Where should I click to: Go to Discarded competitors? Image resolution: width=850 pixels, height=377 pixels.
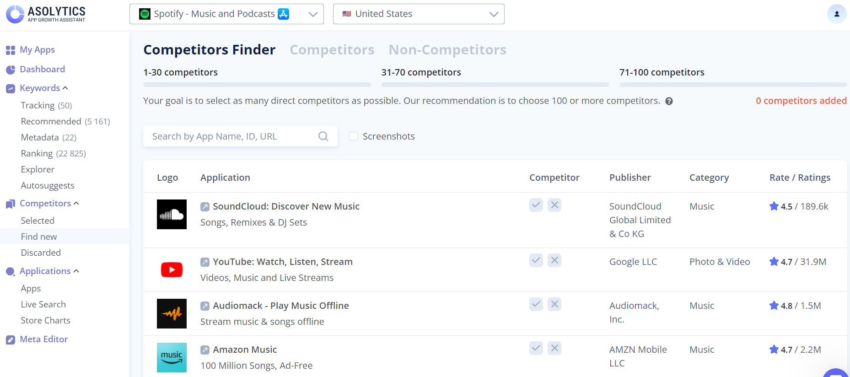click(41, 253)
